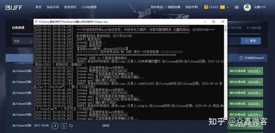
Task: Click console line 【当前steam账号 zhongxin202102】
Action: [102, 48]
